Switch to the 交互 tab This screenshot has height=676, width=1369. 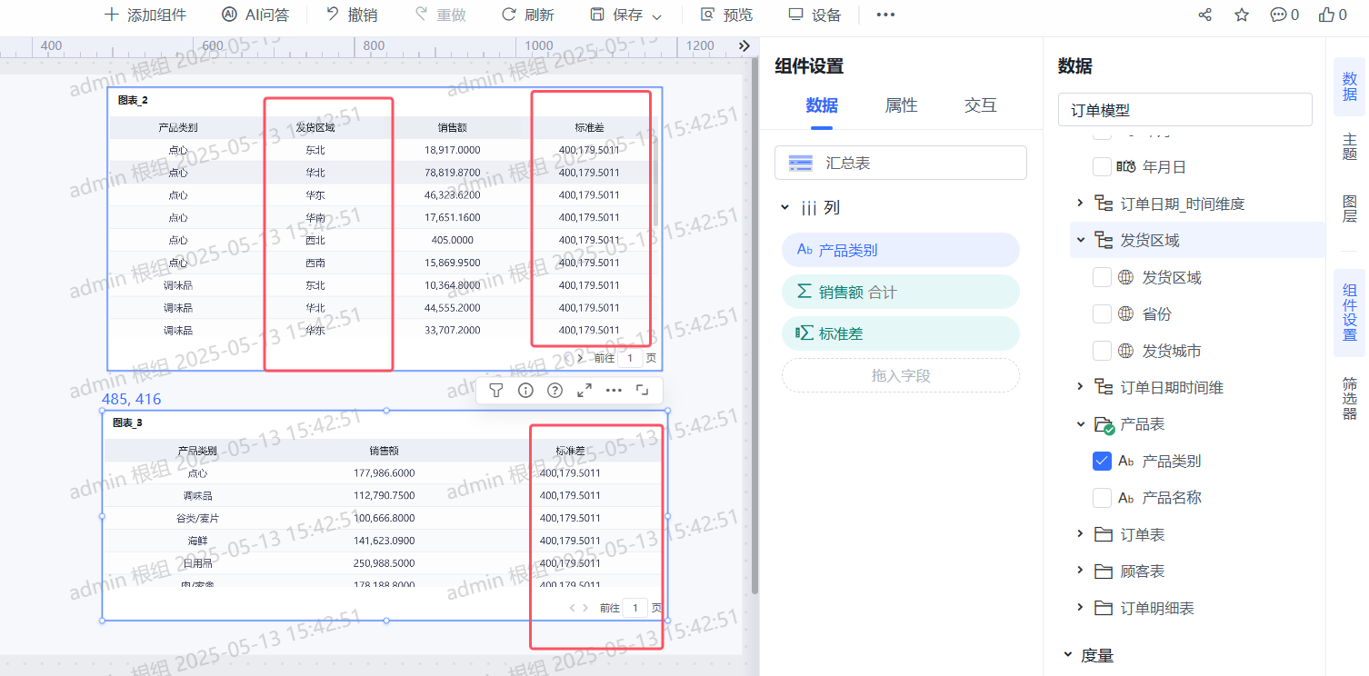tap(980, 105)
